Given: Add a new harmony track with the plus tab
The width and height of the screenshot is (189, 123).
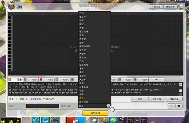Looking at the screenshot, I should pos(157,79).
